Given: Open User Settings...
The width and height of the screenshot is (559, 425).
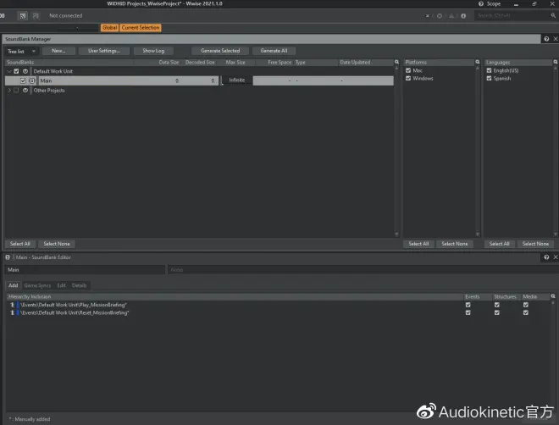Looking at the screenshot, I should (104, 51).
